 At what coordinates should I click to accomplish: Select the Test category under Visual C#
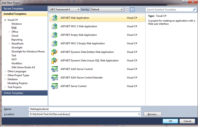(x=14, y=56)
